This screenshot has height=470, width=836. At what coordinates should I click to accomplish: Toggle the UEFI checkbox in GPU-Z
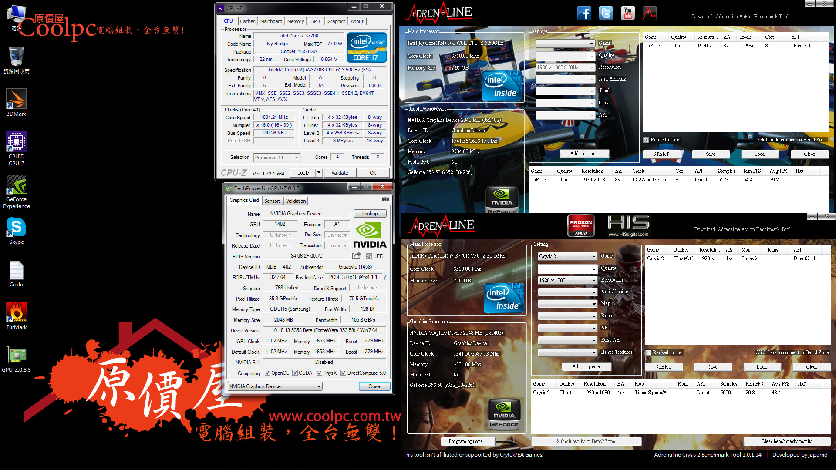[369, 256]
